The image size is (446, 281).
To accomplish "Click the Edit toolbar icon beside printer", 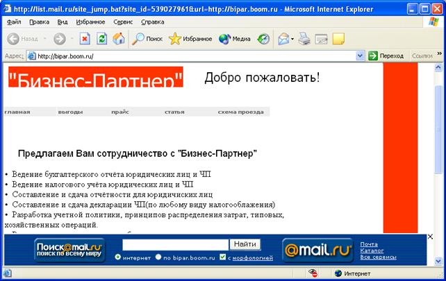I will 321,40.
